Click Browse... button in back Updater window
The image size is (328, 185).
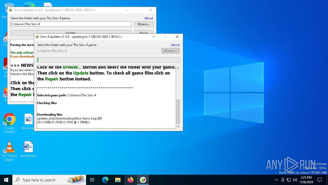point(144,24)
